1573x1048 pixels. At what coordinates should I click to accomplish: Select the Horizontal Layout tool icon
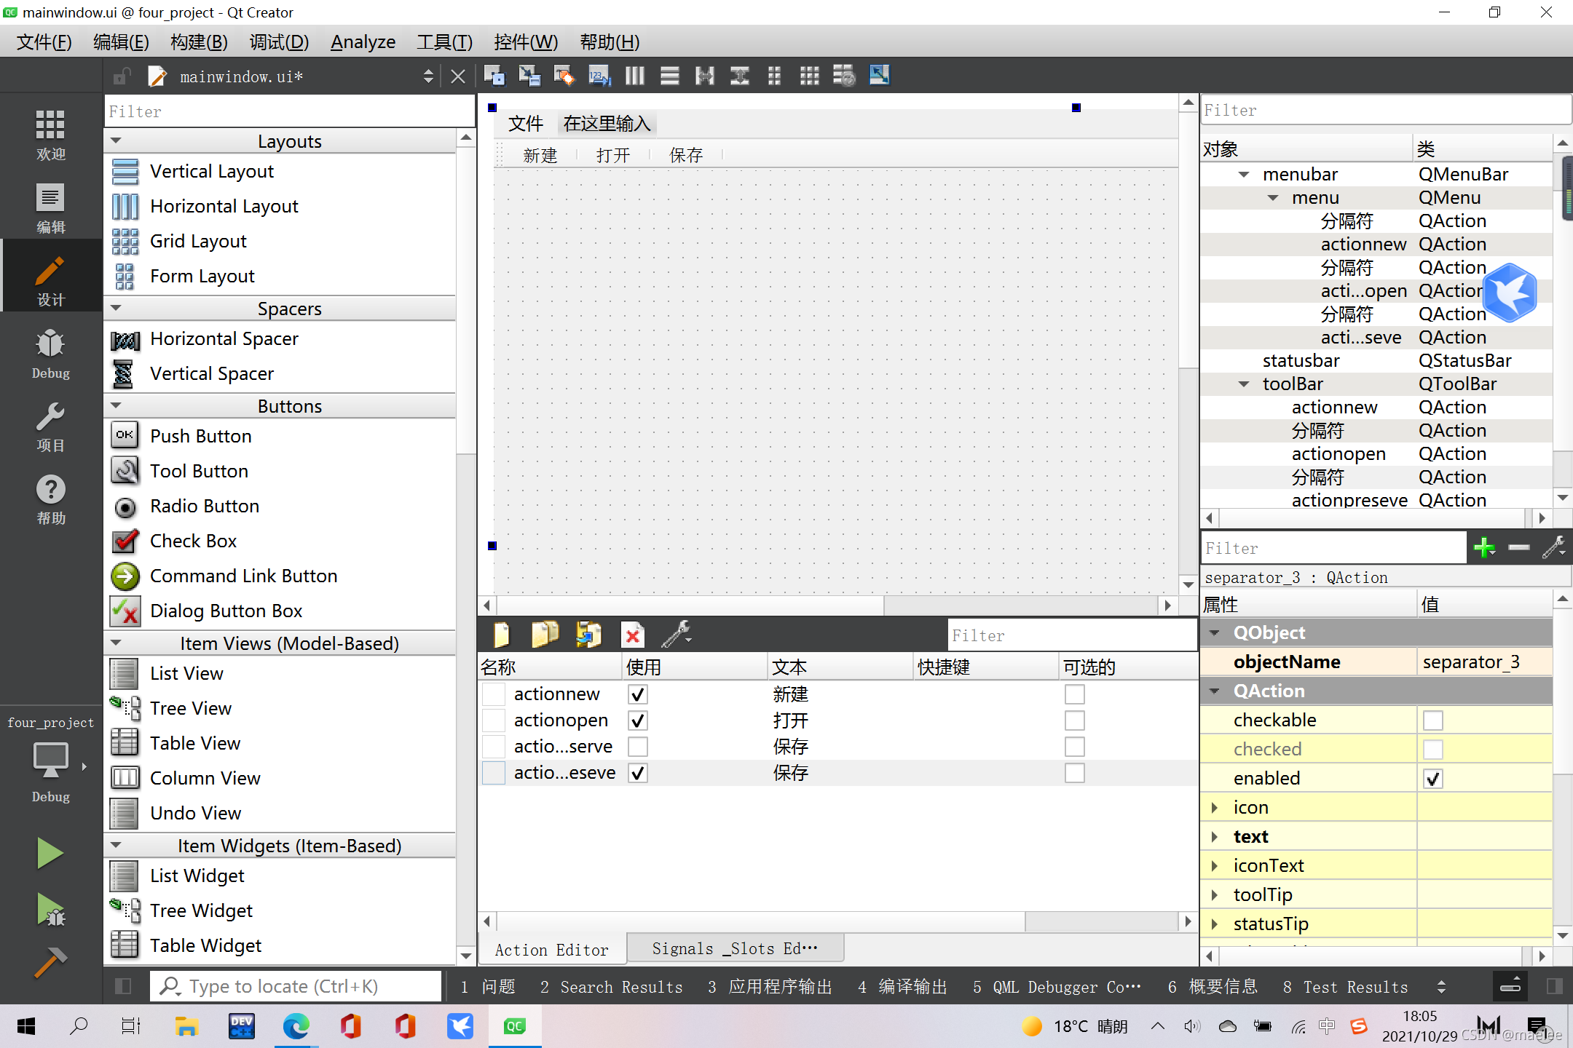[125, 206]
